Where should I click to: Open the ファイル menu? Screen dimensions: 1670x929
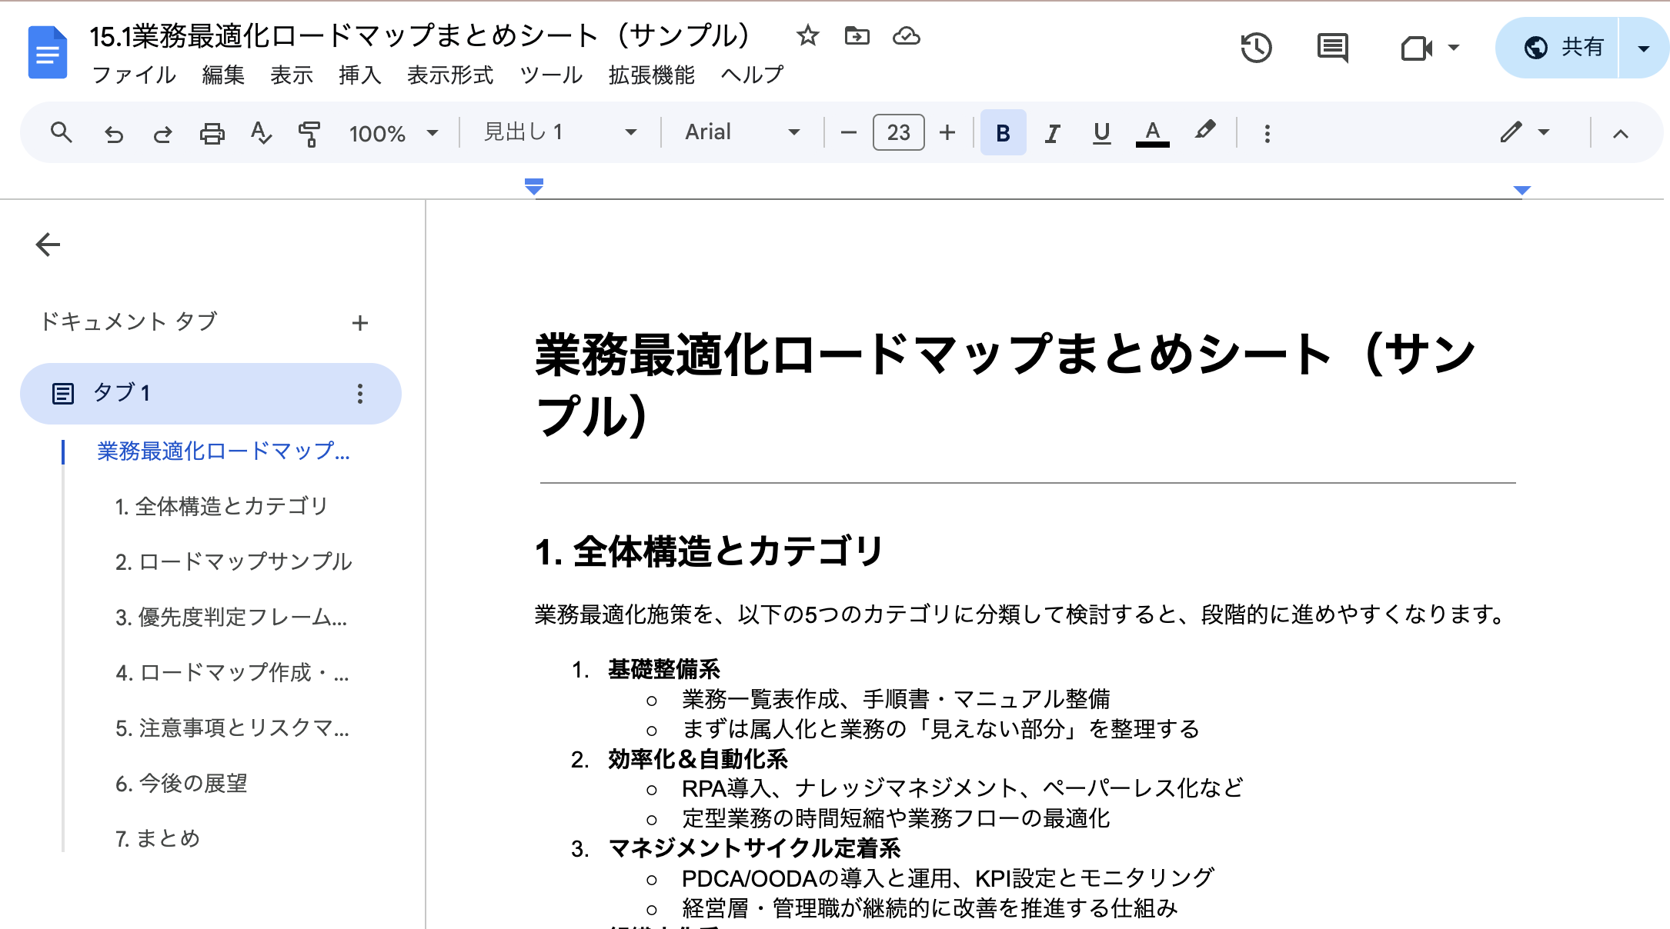[x=133, y=75]
